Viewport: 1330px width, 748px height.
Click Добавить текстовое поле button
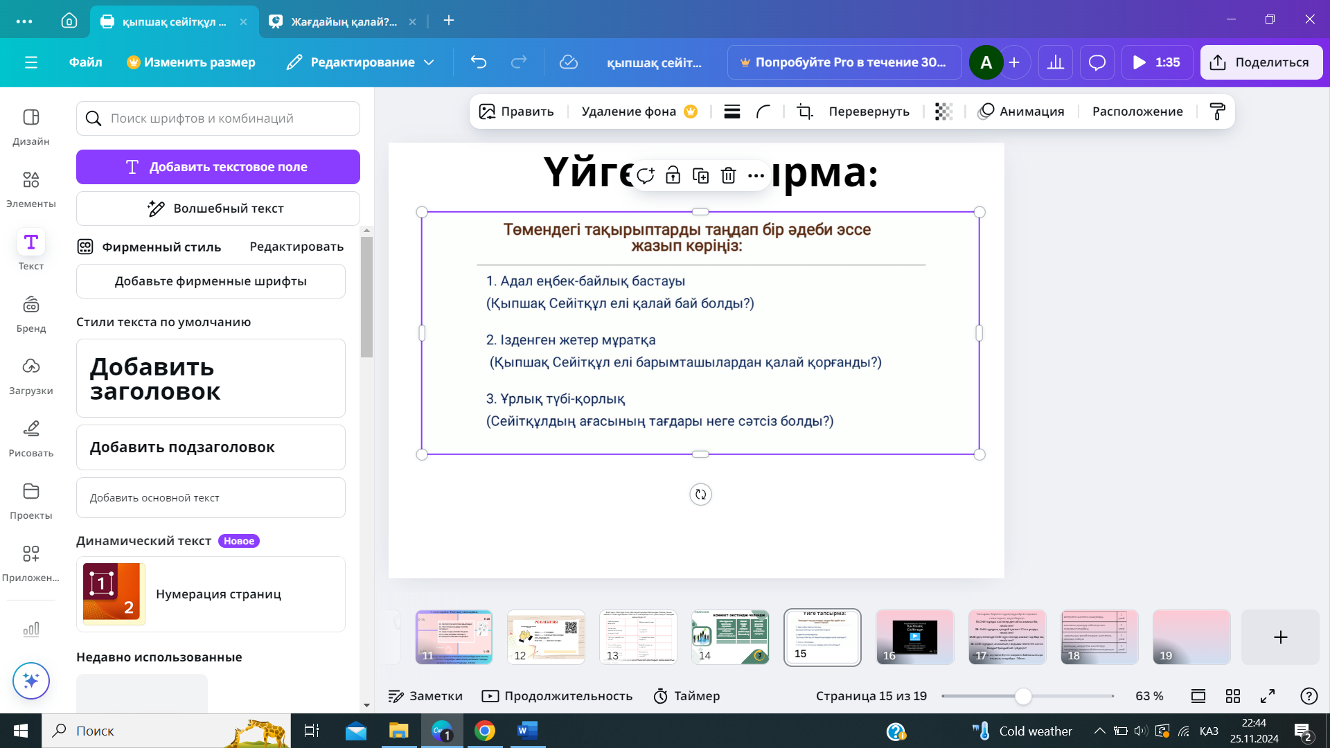[x=218, y=167]
